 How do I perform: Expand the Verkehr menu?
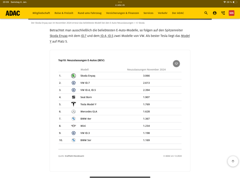pyautogui.click(x=163, y=13)
